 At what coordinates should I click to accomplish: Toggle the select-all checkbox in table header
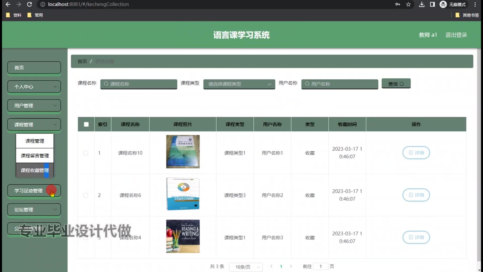pos(86,124)
